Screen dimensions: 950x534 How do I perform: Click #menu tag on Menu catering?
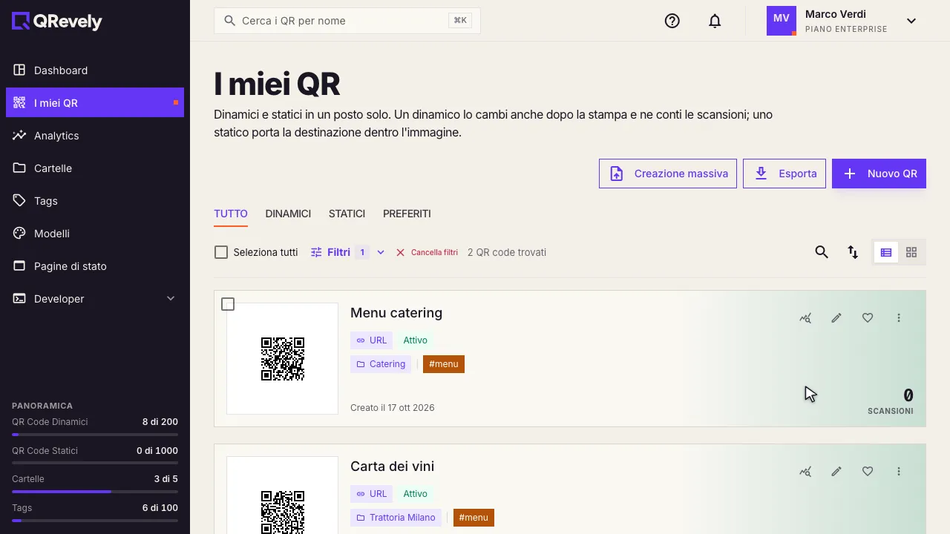[444, 364]
